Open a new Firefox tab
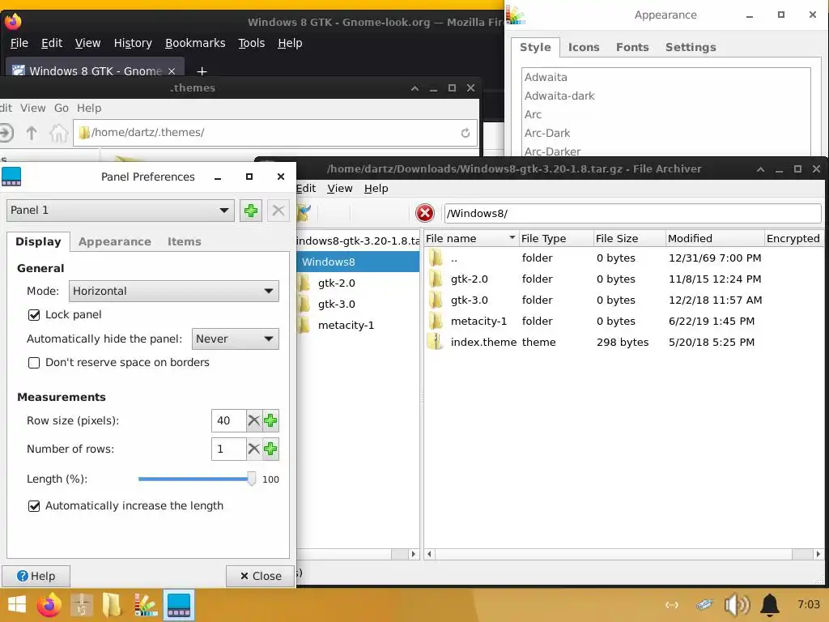 pyautogui.click(x=202, y=71)
